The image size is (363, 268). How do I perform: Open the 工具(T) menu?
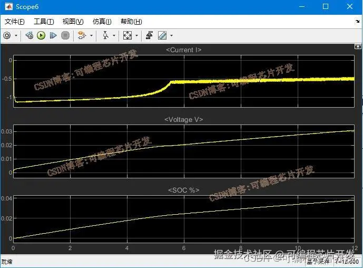point(44,22)
